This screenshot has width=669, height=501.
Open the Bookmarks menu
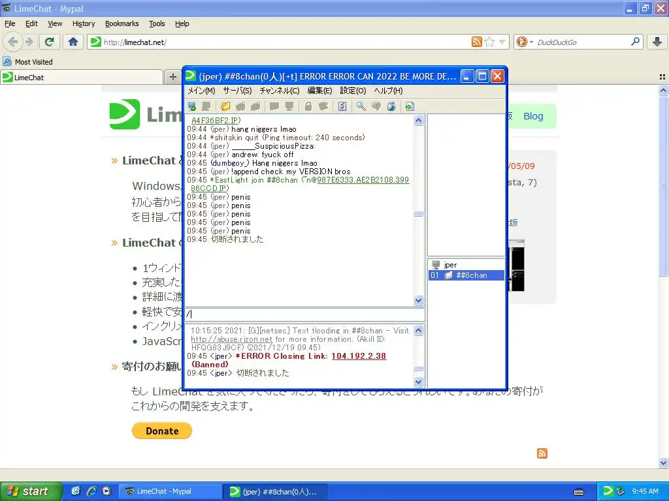tap(122, 24)
